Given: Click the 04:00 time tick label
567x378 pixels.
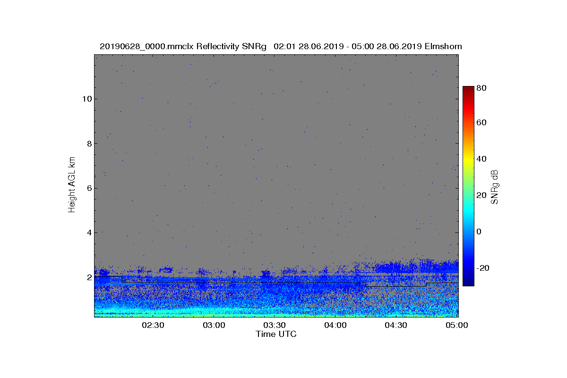Looking at the screenshot, I should click(335, 325).
